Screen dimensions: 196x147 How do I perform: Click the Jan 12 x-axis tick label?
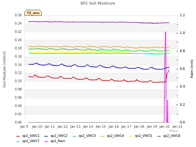[62, 126]
